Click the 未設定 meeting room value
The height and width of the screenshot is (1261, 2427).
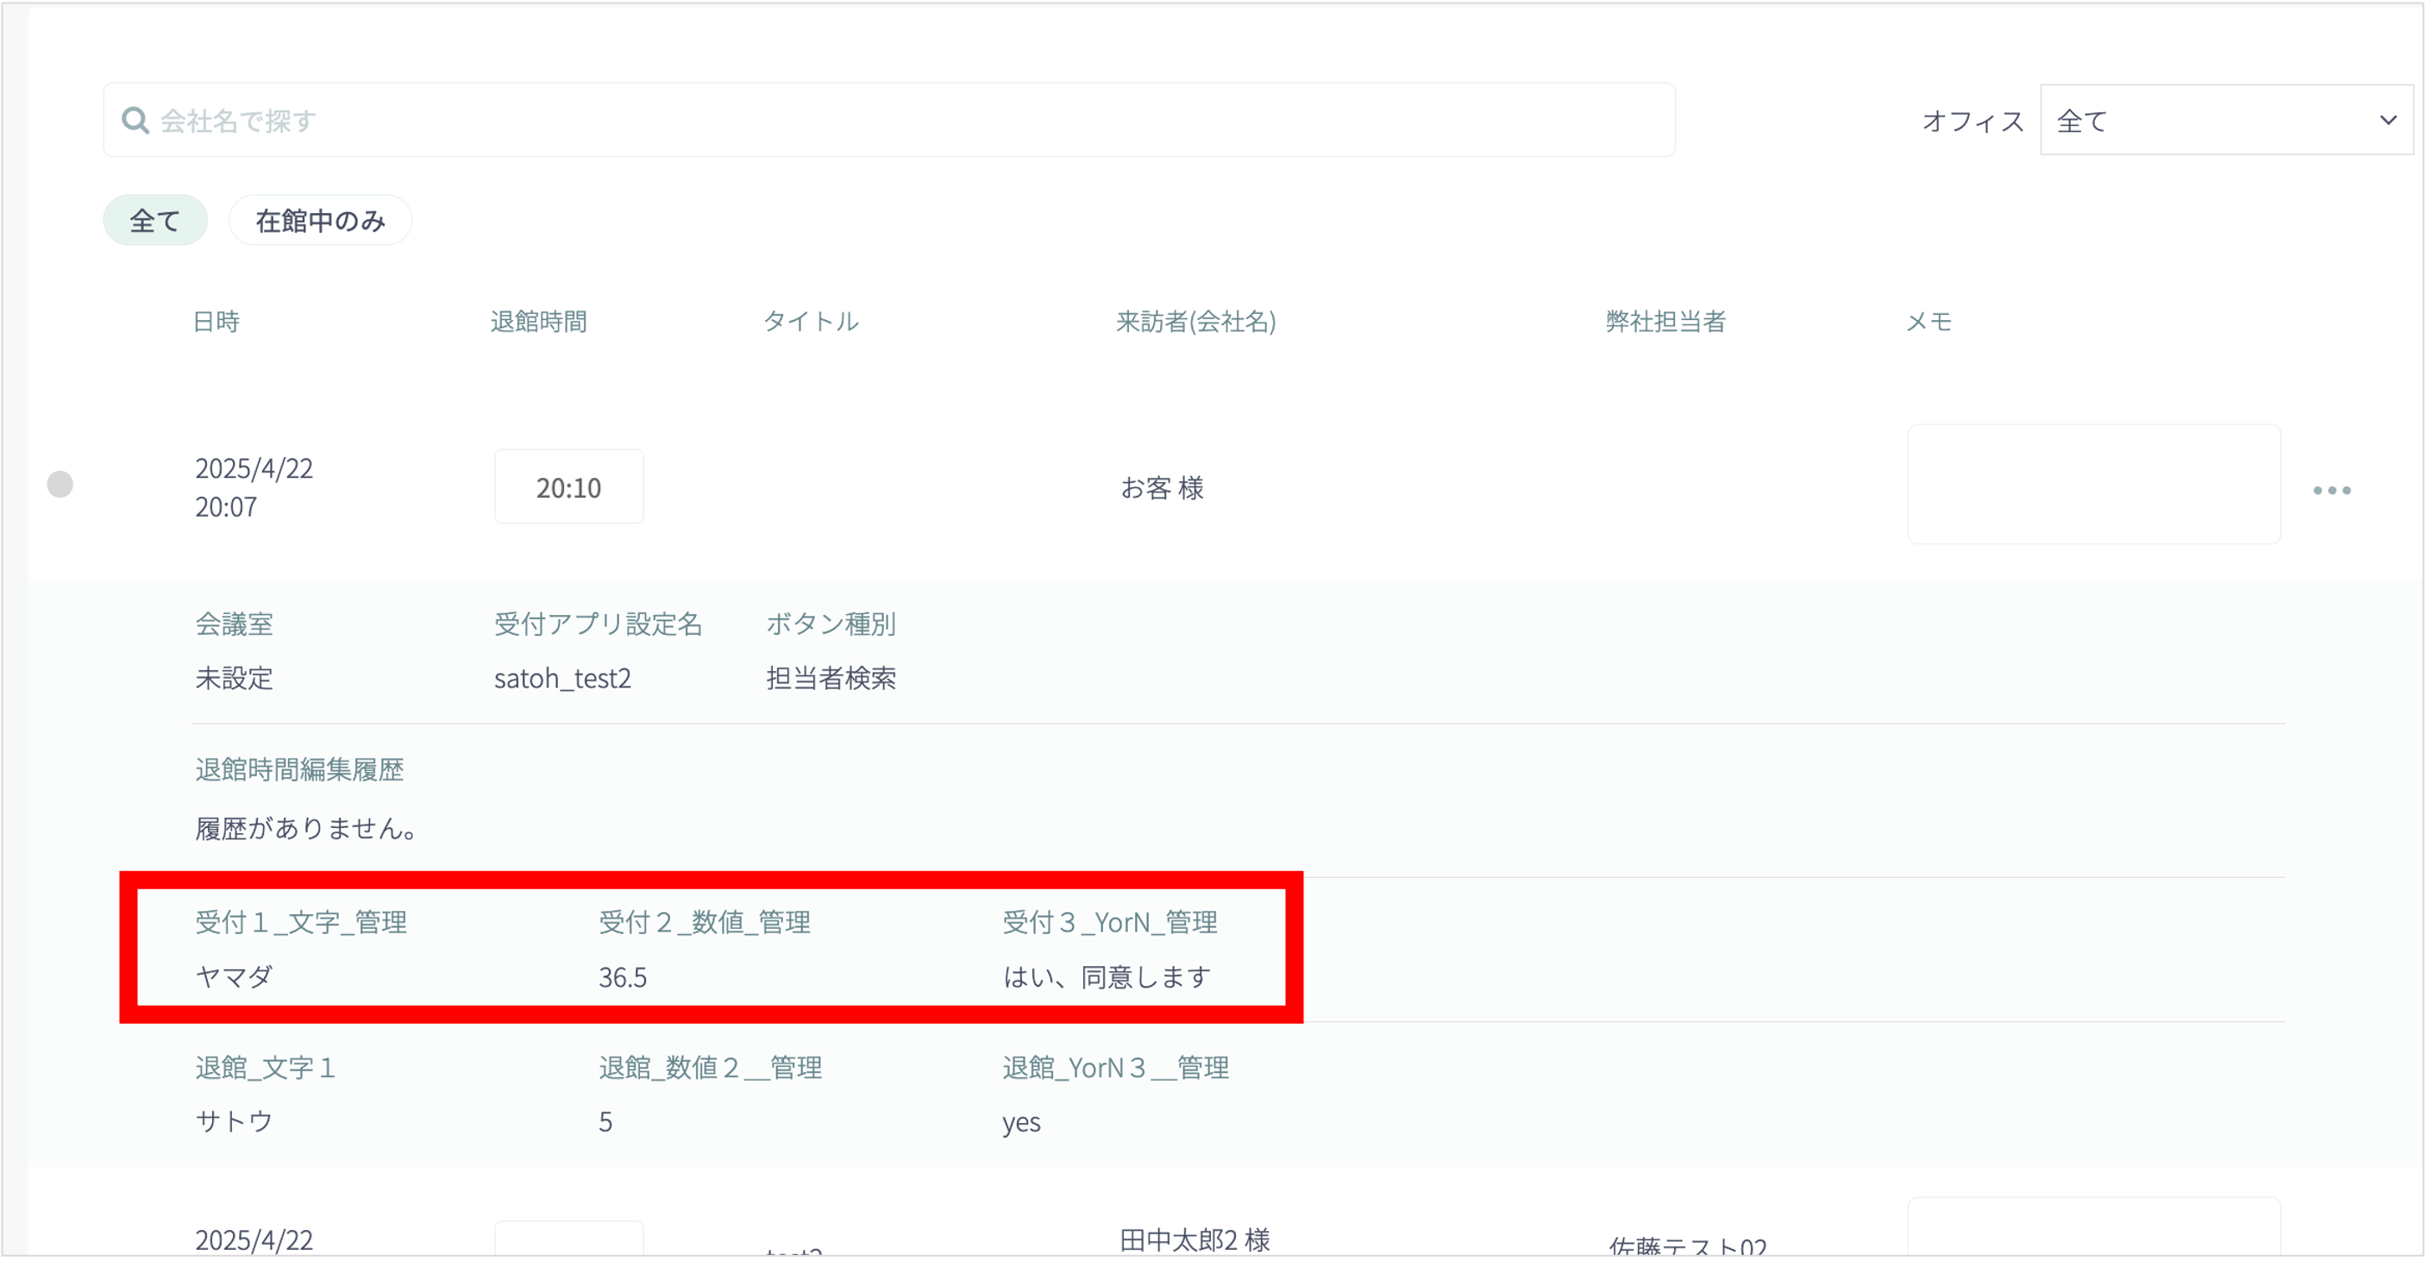[x=235, y=679]
